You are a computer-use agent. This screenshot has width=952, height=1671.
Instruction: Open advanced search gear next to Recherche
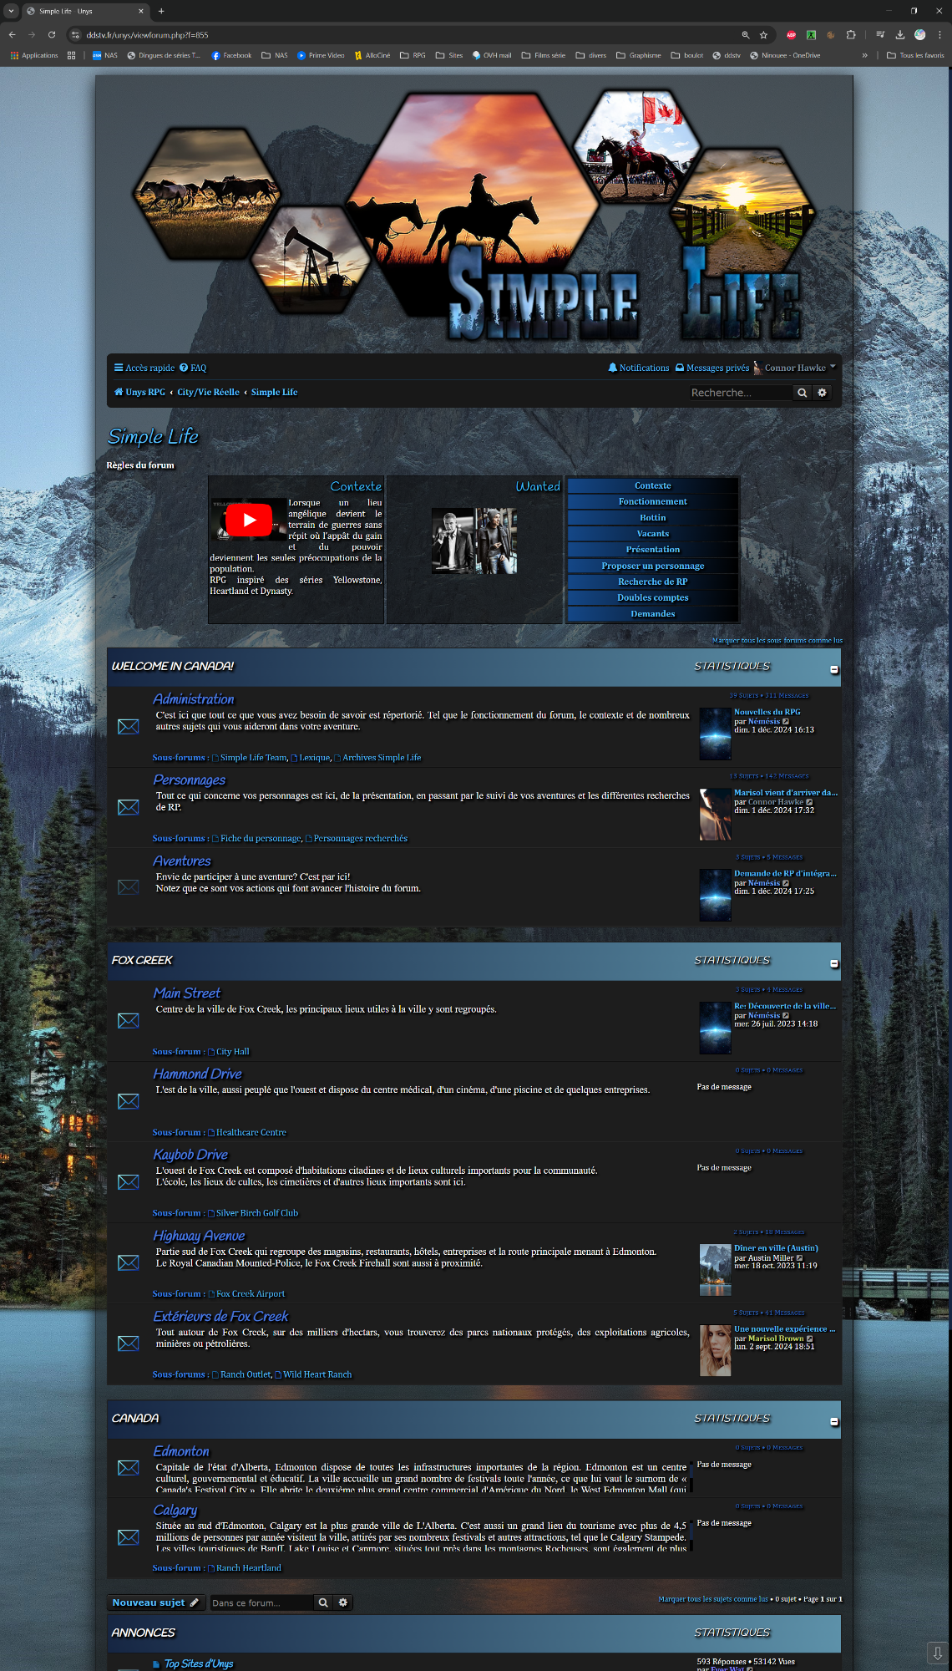(x=822, y=393)
